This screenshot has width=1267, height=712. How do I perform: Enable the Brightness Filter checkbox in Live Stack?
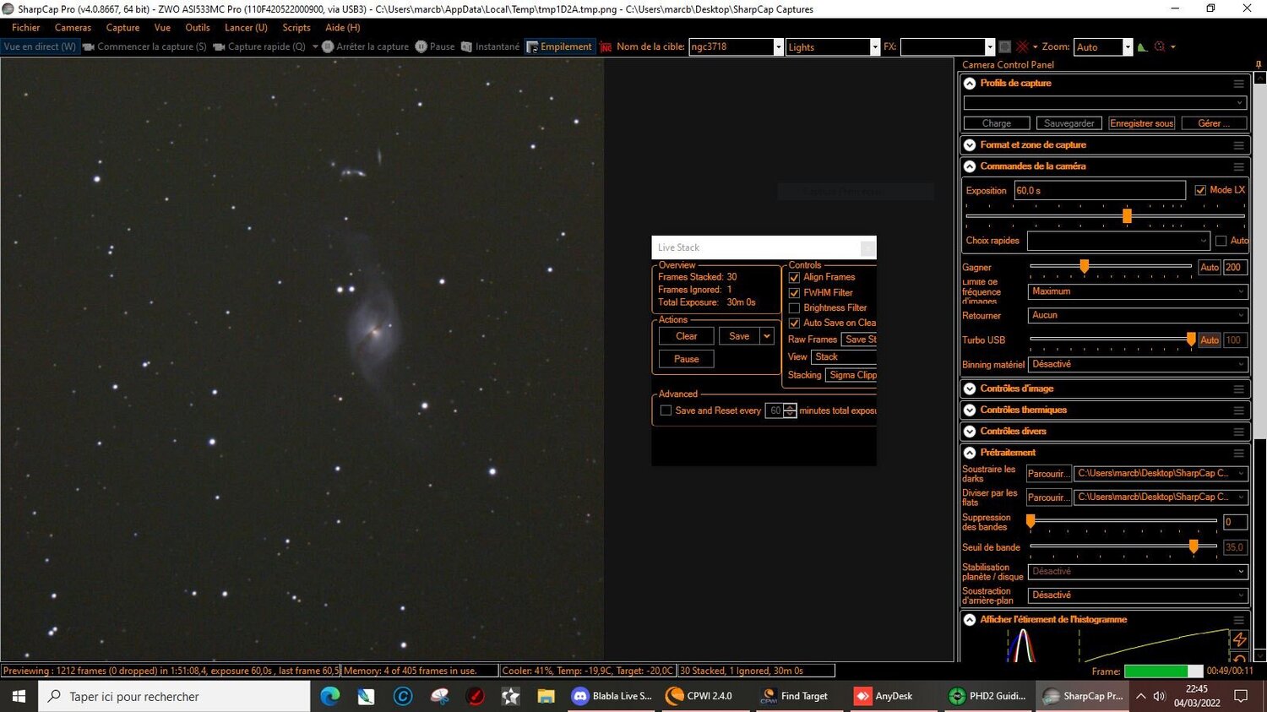coord(794,307)
